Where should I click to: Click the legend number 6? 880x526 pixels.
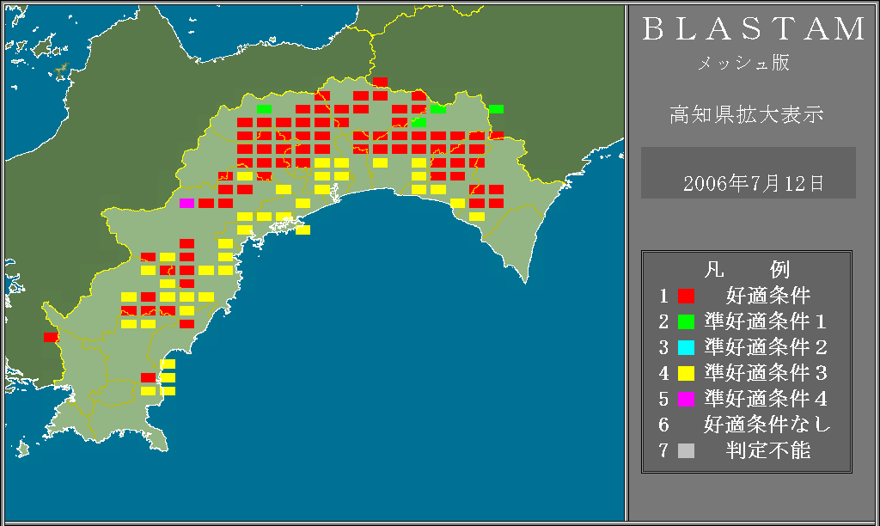tap(663, 425)
